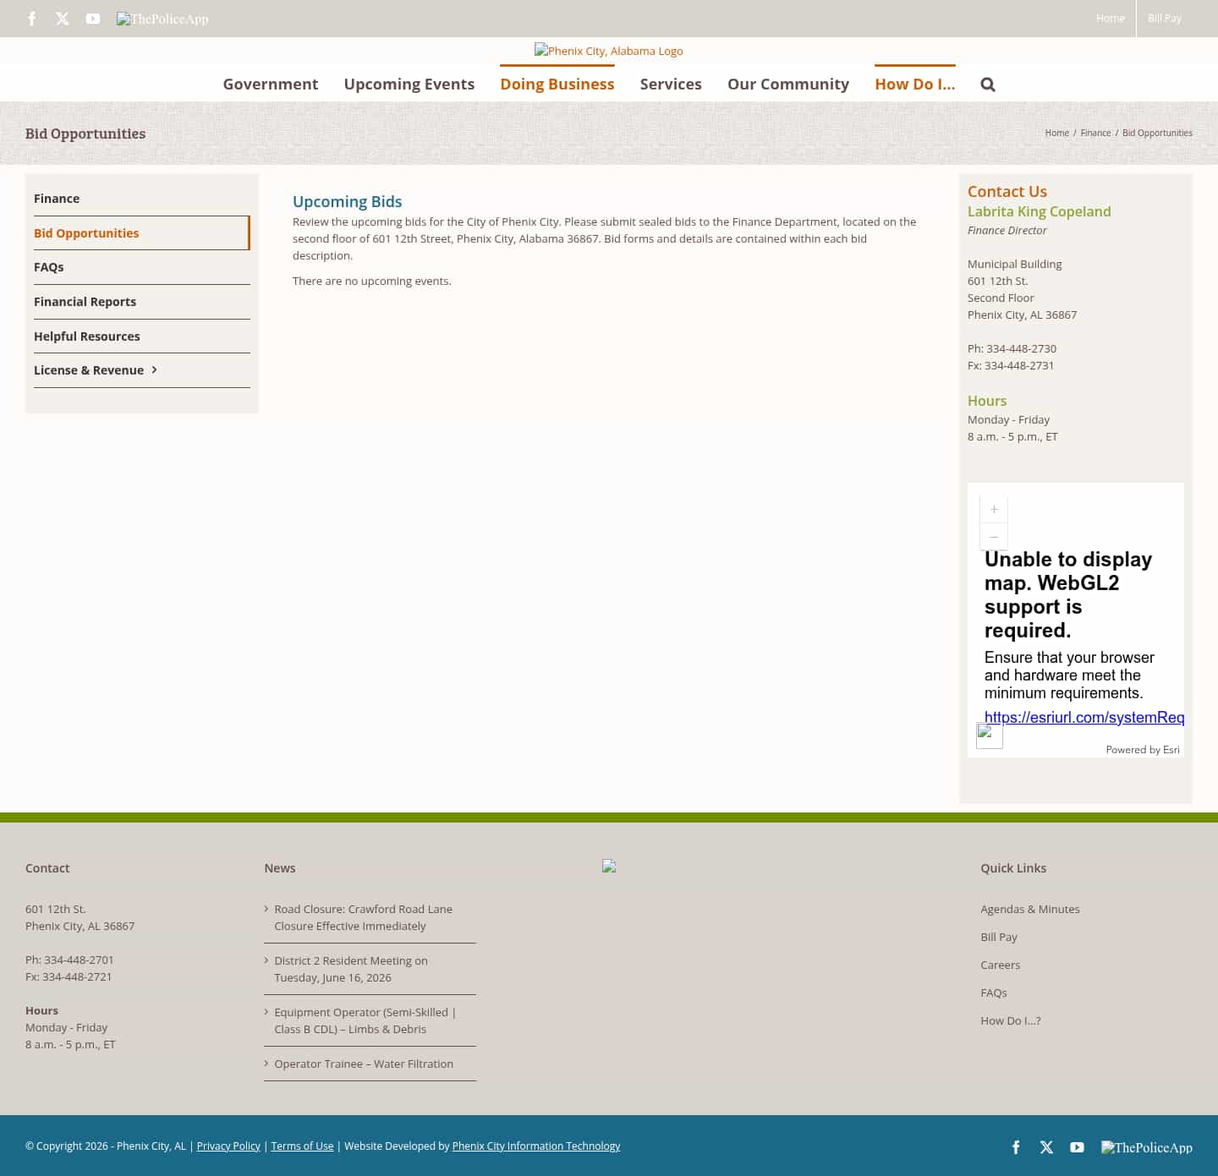Image resolution: width=1218 pixels, height=1176 pixels.
Task: Click the 'Ph: 334-448-2701' footer phone number
Action: point(69,960)
